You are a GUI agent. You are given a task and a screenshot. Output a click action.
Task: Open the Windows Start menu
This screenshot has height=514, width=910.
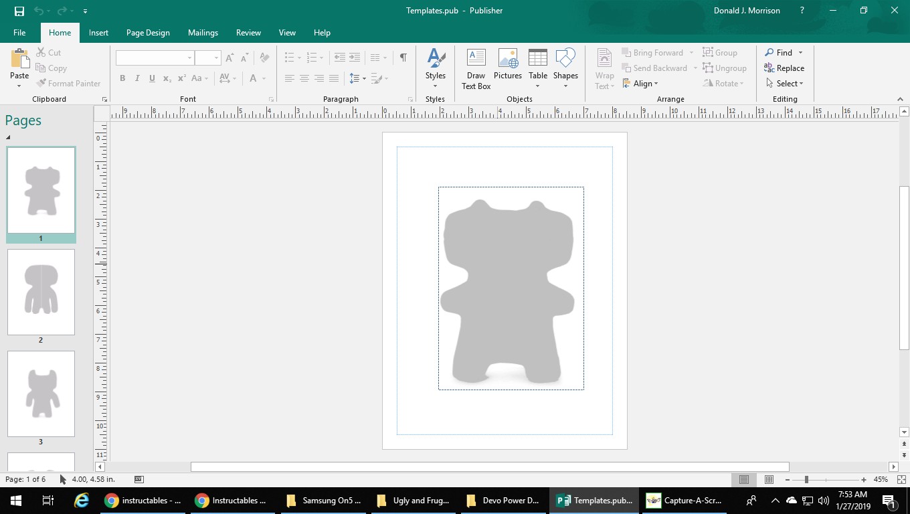15,500
